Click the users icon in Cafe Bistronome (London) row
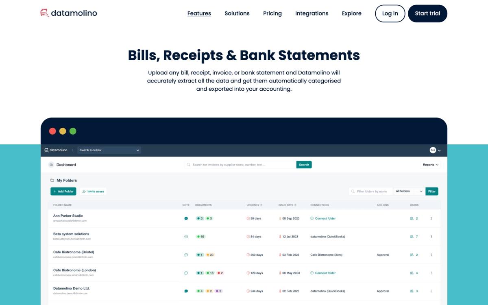488x305 pixels. (412, 273)
